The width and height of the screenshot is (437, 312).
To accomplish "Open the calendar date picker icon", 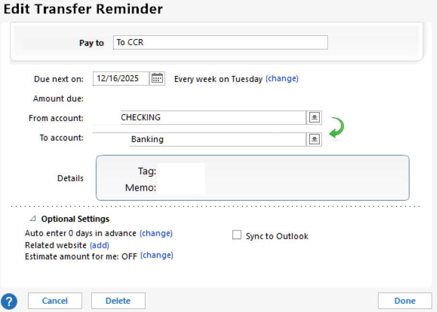I will click(157, 78).
